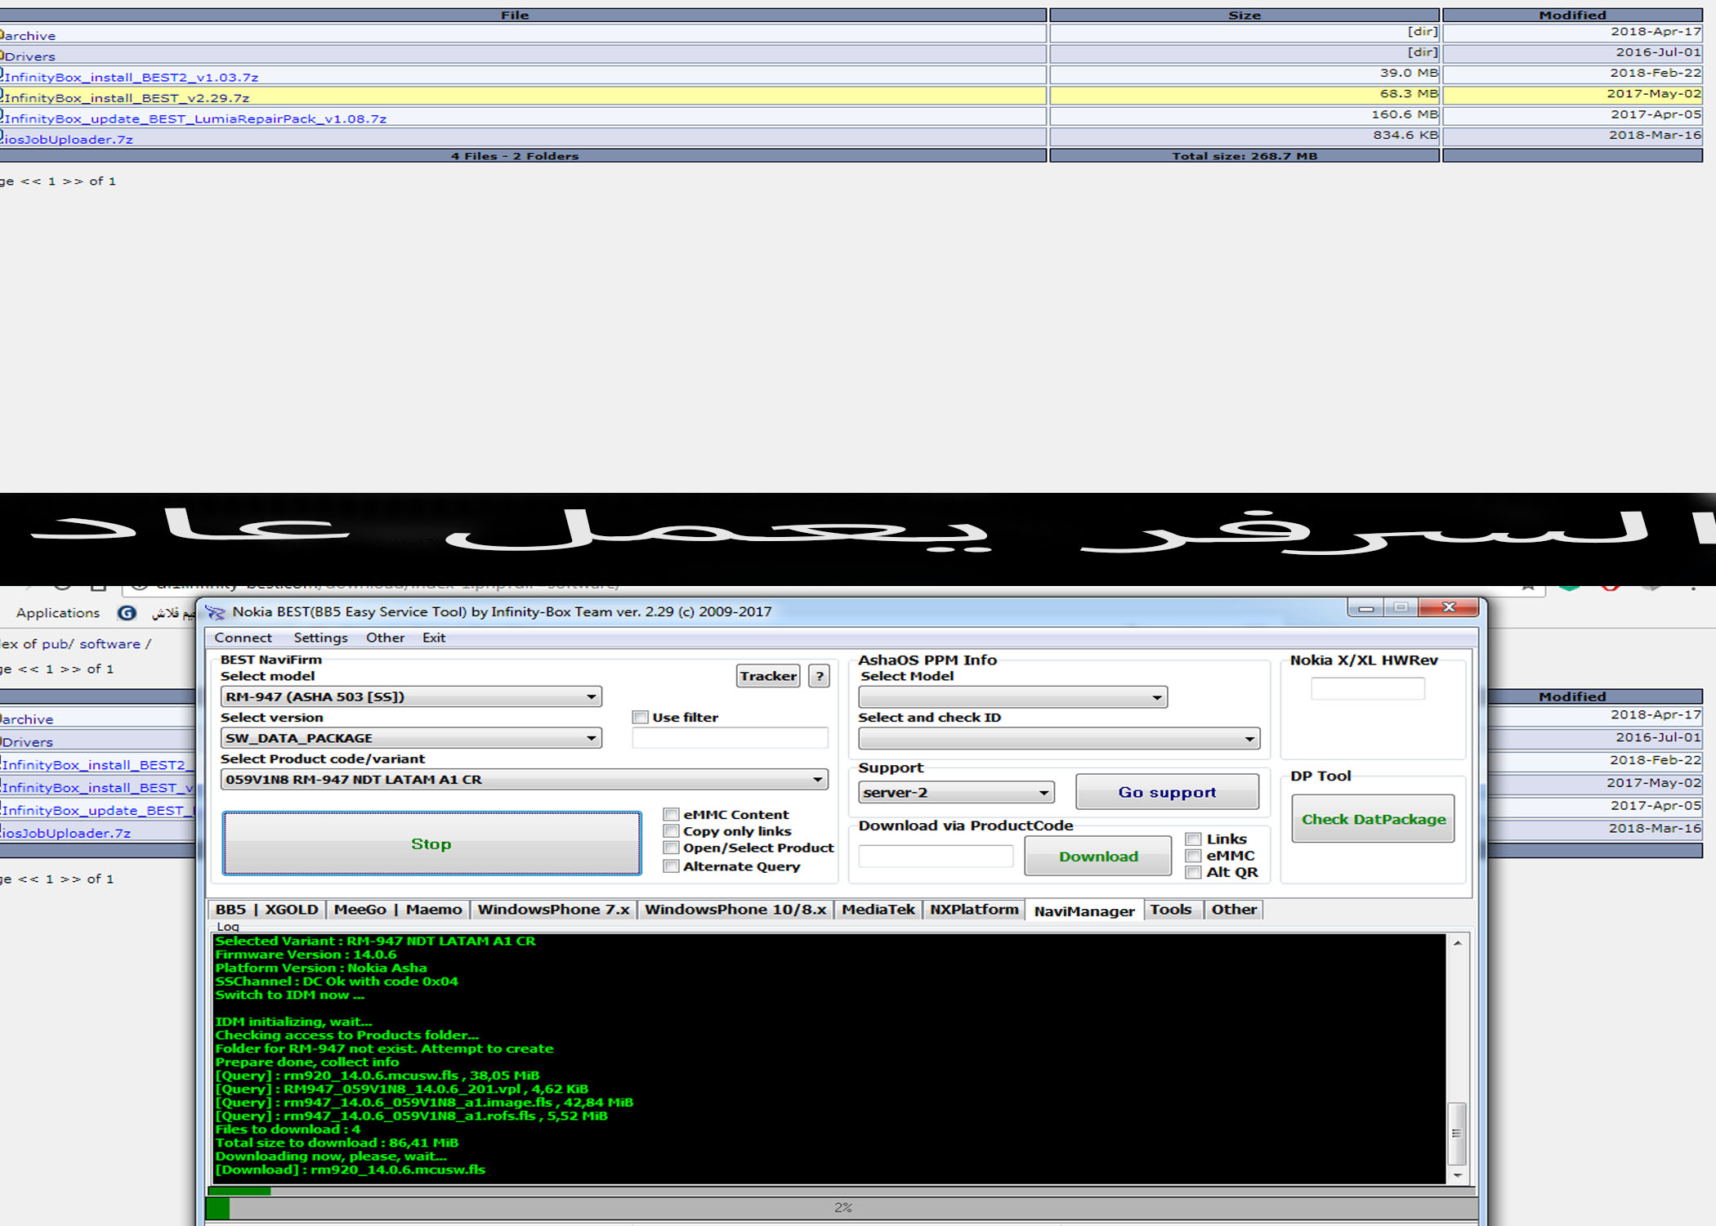
Task: Select the NXPlatform tab
Action: point(974,910)
